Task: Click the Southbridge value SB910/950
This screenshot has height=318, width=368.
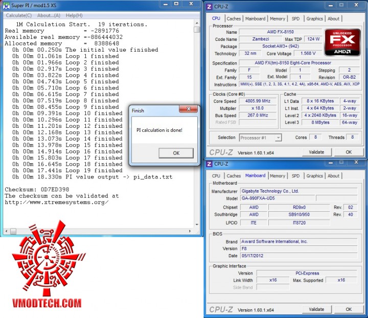Action: point(299,215)
